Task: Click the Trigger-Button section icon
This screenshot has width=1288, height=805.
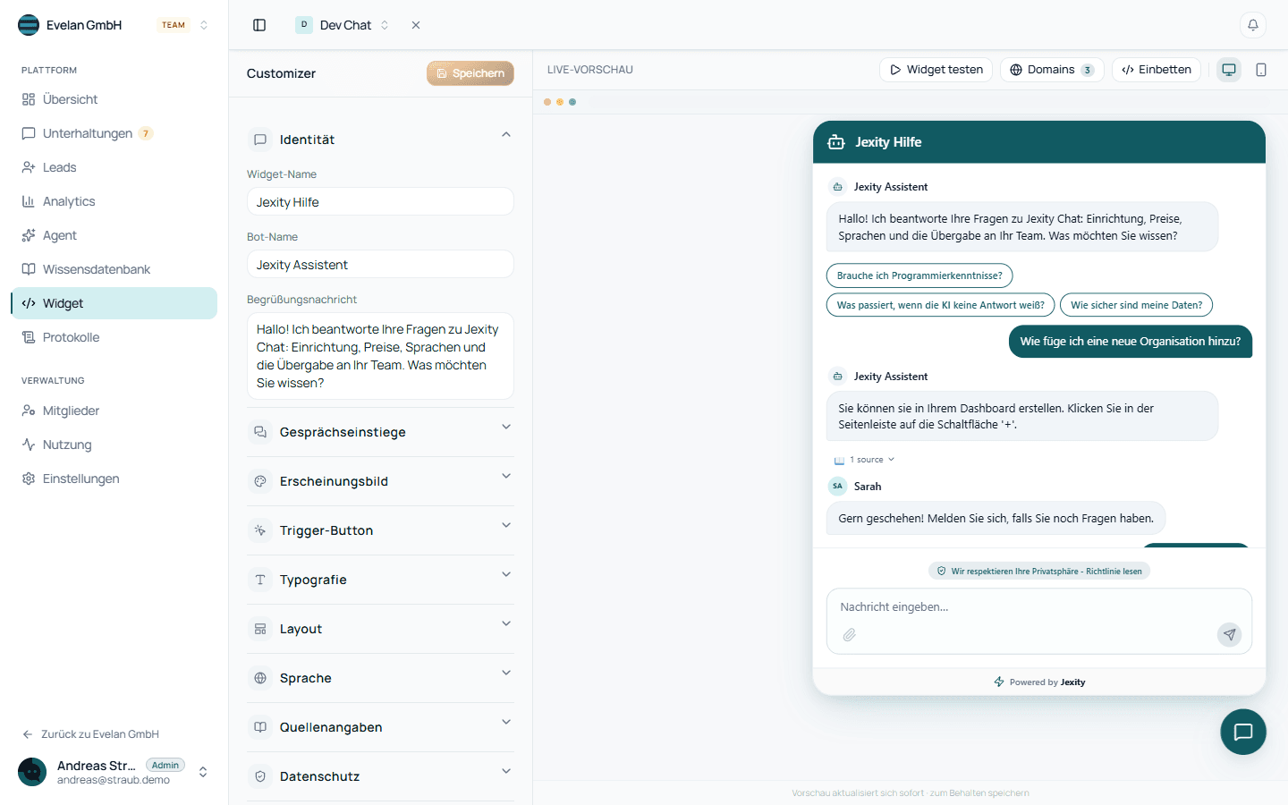Action: coord(260,530)
